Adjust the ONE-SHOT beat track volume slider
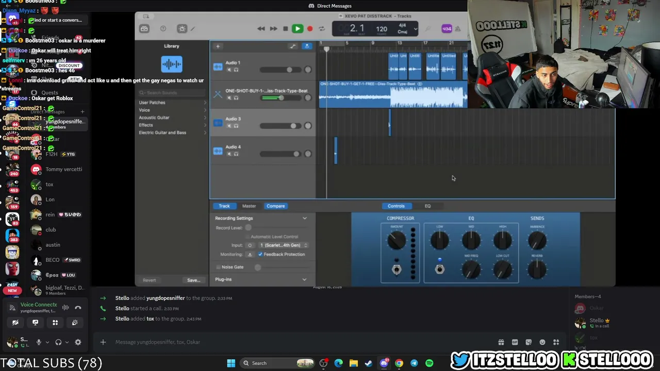 coord(280,98)
